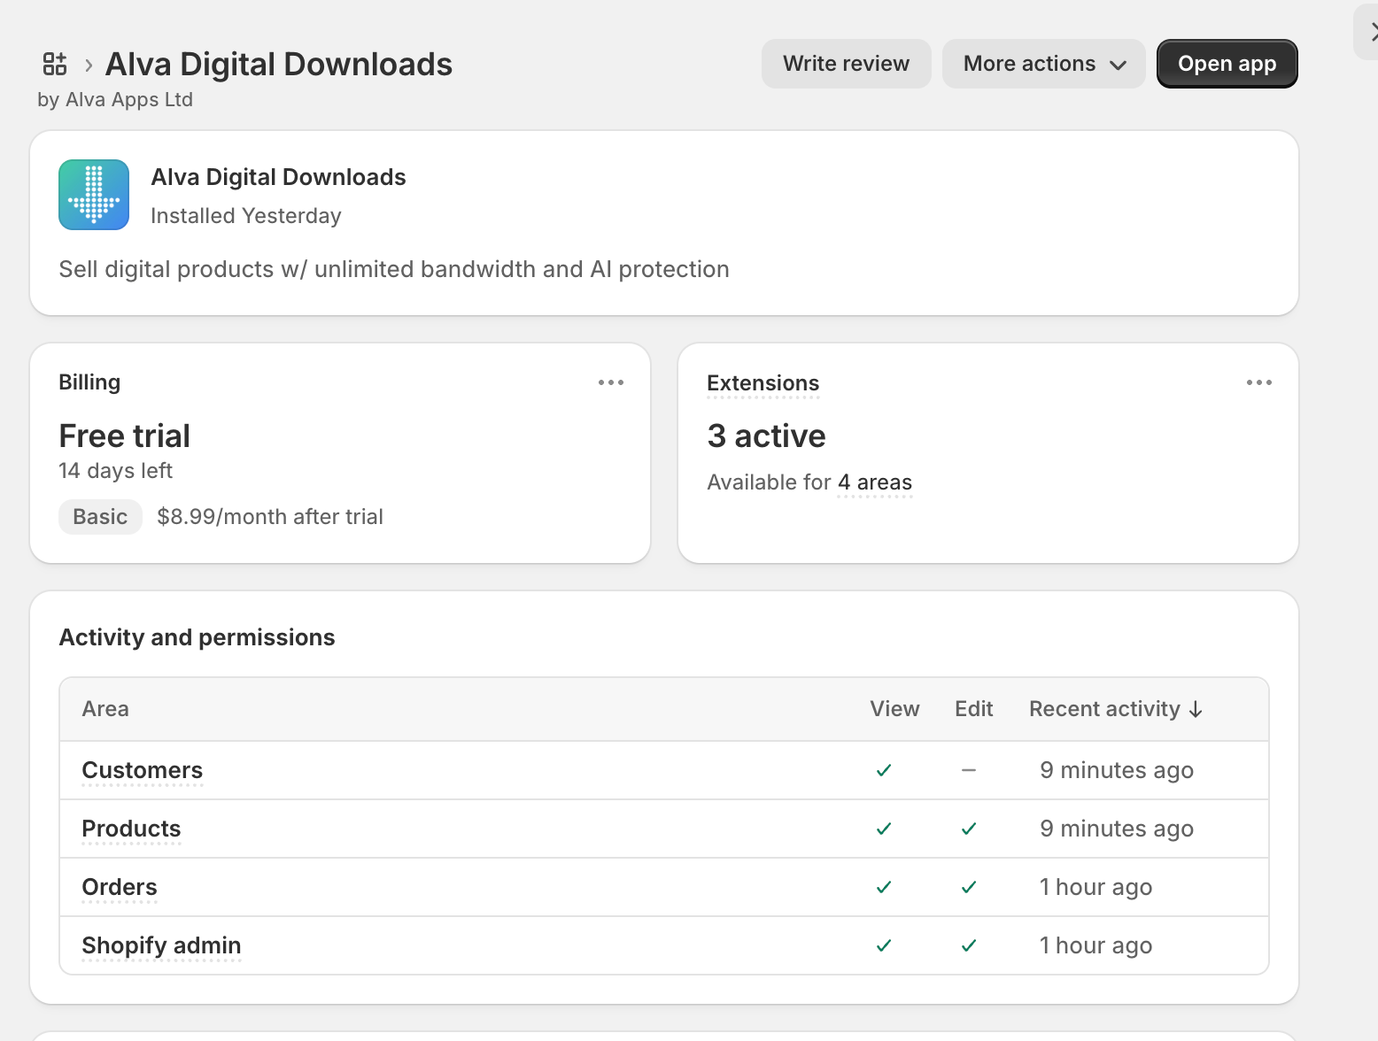Open the Orders area link

120,887
